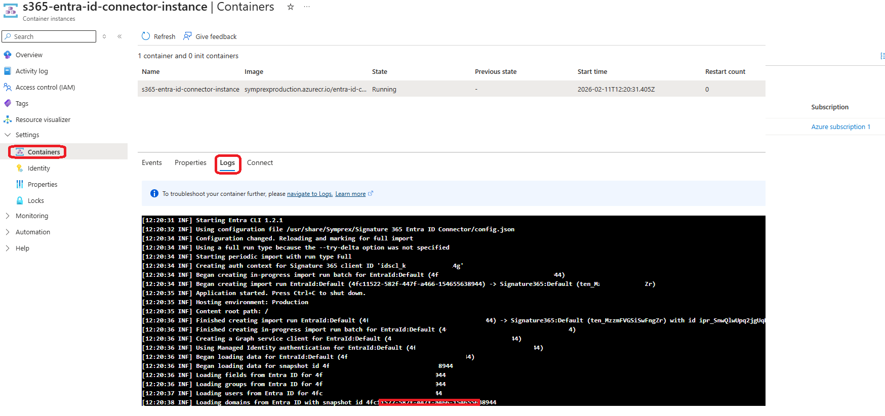Viewport: 885px width, 416px height.
Task: Click the State column header
Action: [380, 71]
